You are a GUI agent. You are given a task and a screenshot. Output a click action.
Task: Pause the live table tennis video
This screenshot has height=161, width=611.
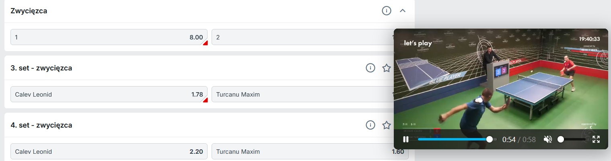(406, 139)
